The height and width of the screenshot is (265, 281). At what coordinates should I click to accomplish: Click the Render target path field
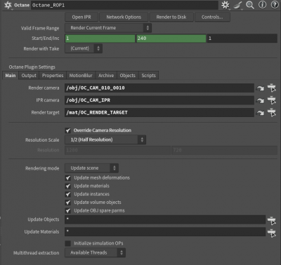click(159, 113)
